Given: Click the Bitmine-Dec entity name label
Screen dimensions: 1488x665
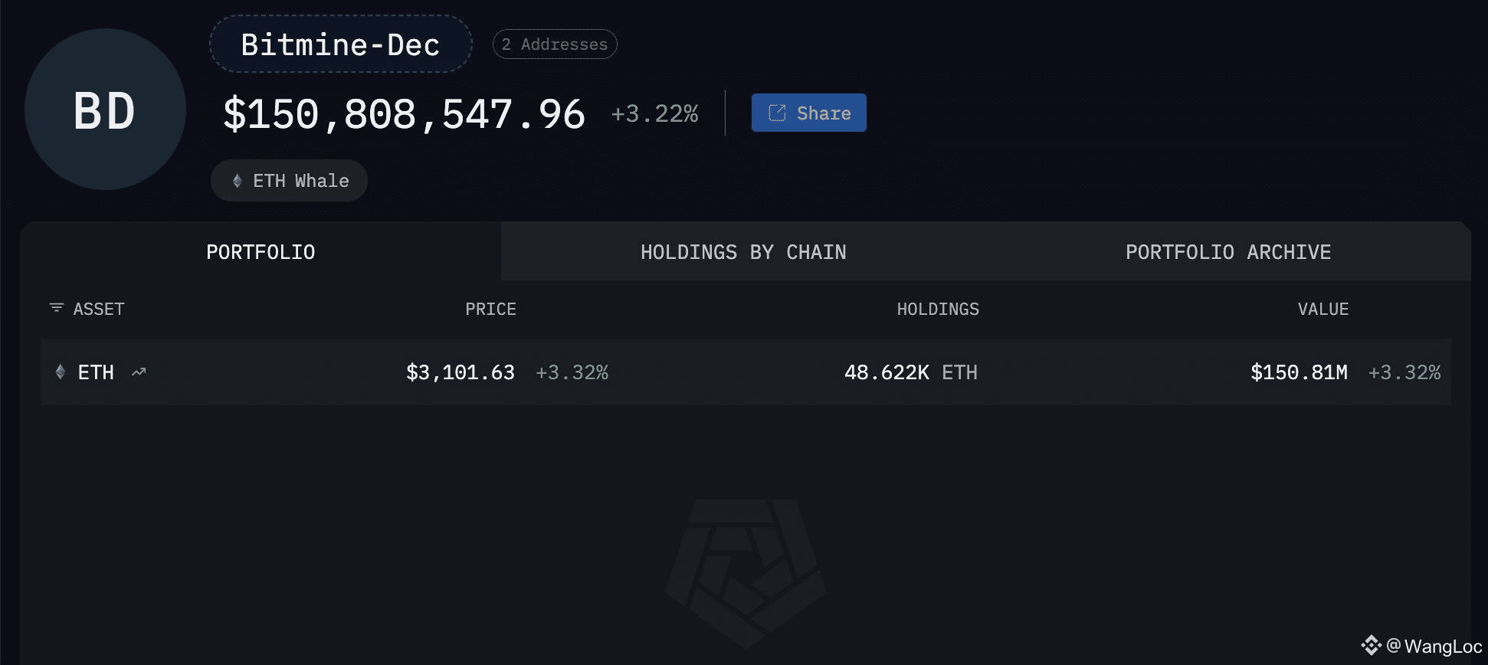Looking at the screenshot, I should pos(340,44).
